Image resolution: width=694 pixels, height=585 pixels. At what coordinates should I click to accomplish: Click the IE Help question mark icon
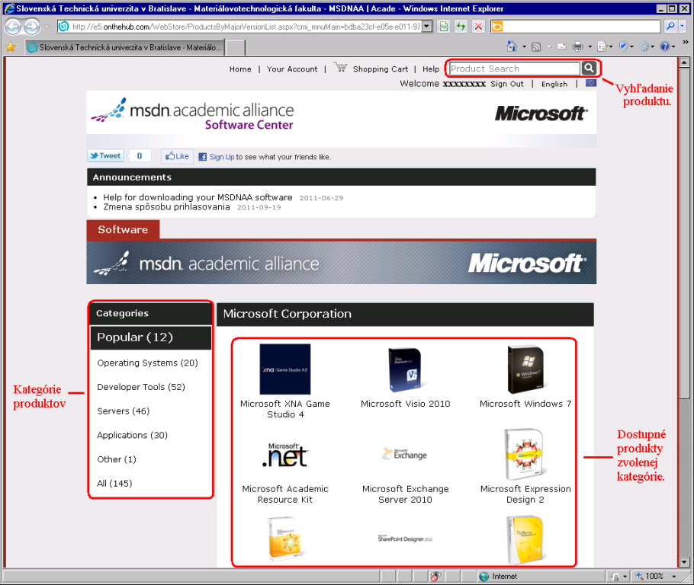[665, 46]
